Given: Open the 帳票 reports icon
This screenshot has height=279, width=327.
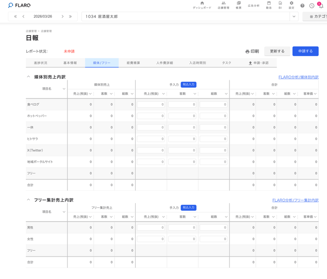Looking at the screenshot, I should (x=239, y=5).
